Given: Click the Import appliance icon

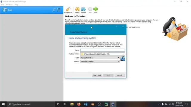Looking at the screenshot, I should 77,10.
